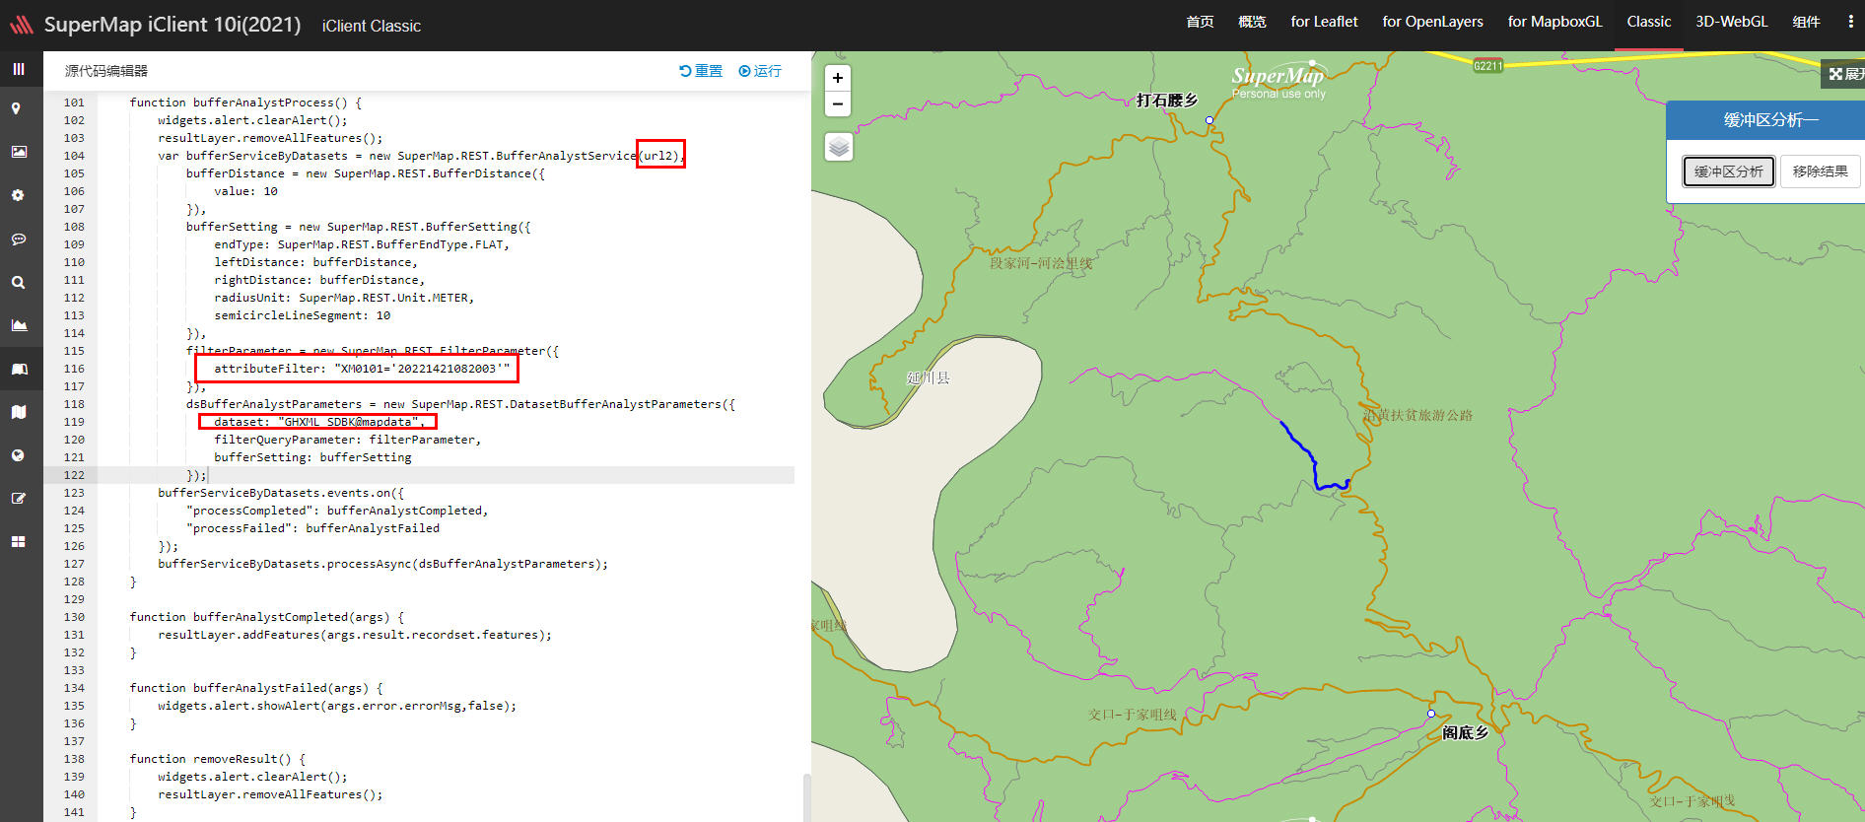Viewport: 1865px width, 822px height.
Task: Click the dataset GHXML_SDBK@mapdata code line
Action: (318, 422)
